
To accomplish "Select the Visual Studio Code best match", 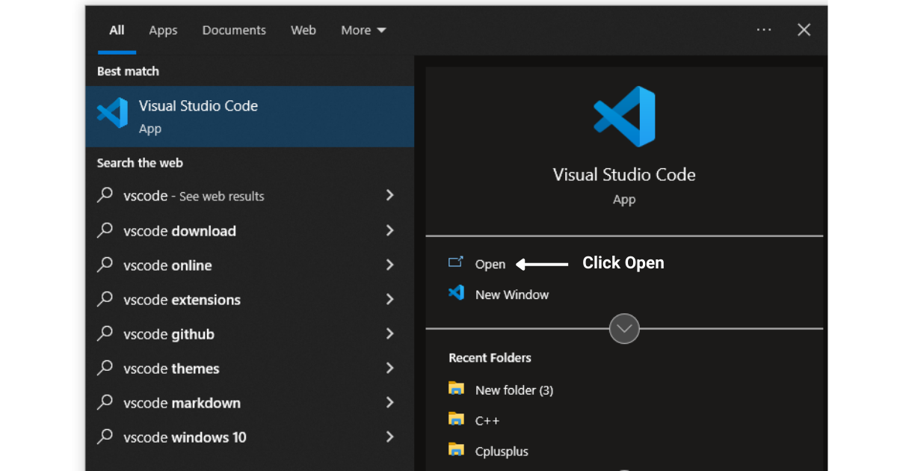I will [x=250, y=117].
